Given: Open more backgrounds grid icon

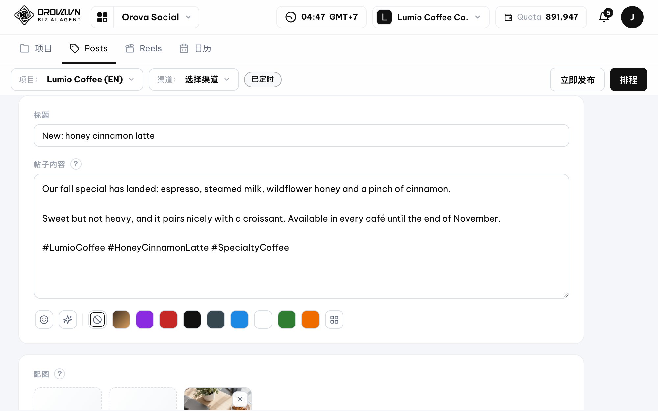Looking at the screenshot, I should (334, 320).
